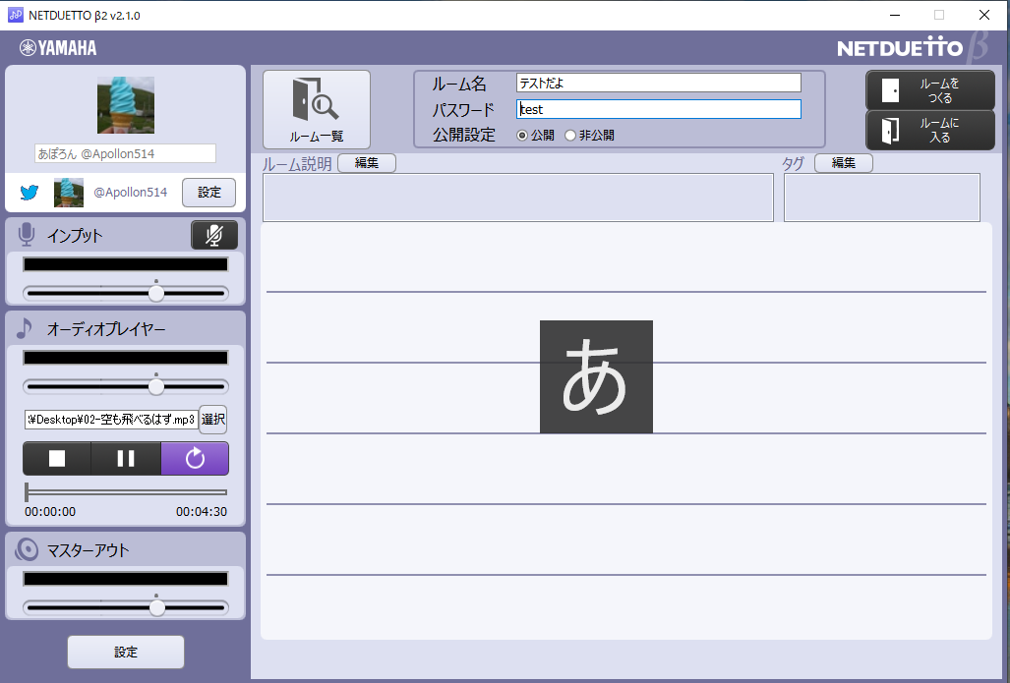The height and width of the screenshot is (683, 1010).
Task: Minimize the NETDUETTO window
Action: coord(895,15)
